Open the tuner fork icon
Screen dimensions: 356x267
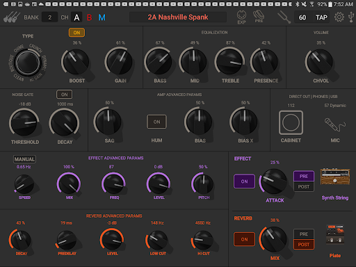click(284, 17)
